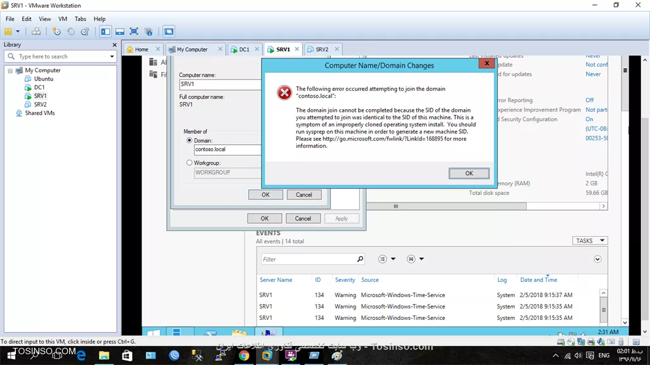The image size is (650, 365).
Task: Click the Send Ctrl+Alt+Del toolbar icon
Action: click(x=36, y=32)
